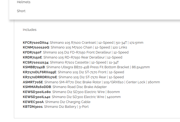Click the KSMBB7241B bottom bracket entry
Screen dimensions: 180x122
(86, 67)
